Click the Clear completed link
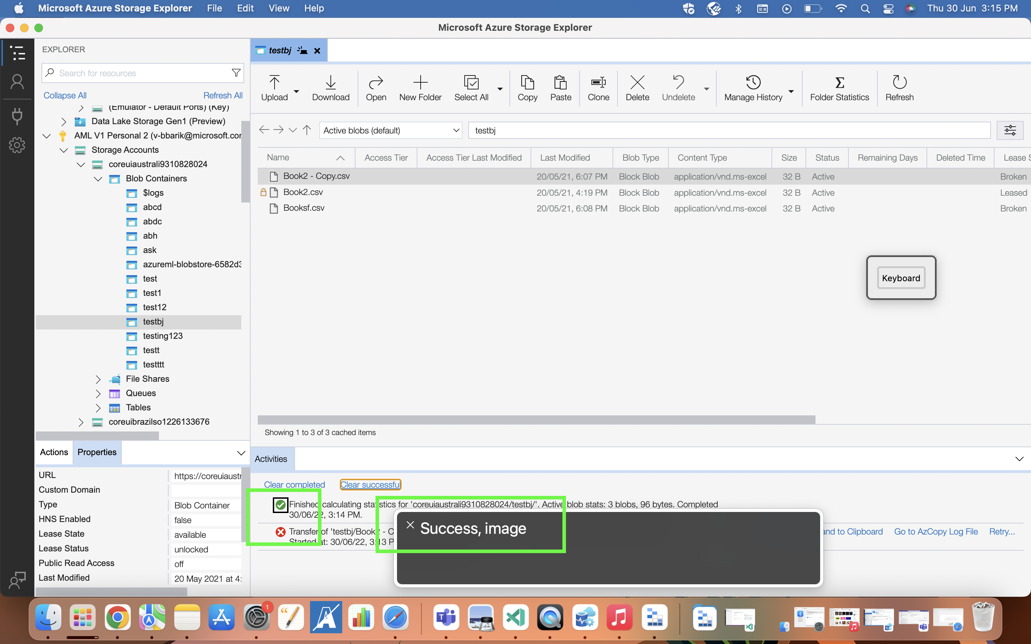Viewport: 1031px width, 644px height. pyautogui.click(x=294, y=484)
